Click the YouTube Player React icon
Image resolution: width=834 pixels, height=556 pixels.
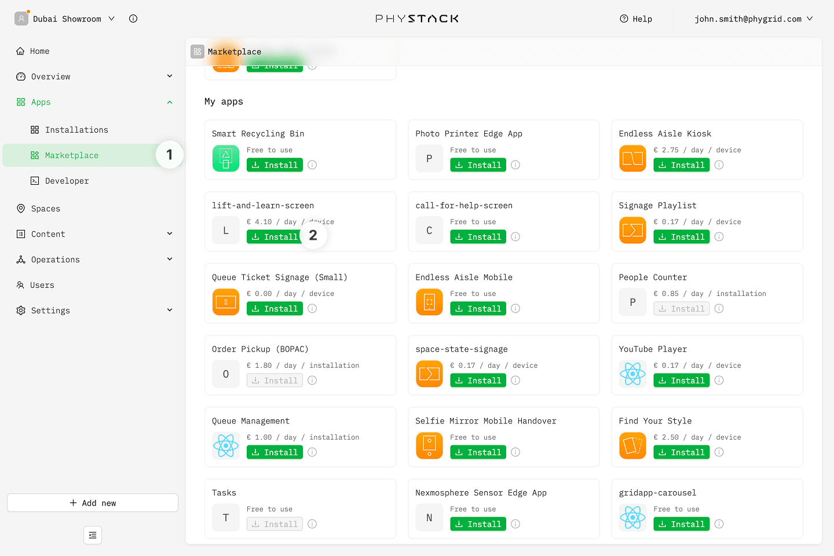(632, 374)
